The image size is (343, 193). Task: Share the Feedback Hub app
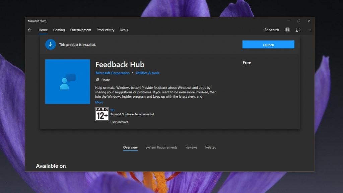pyautogui.click(x=102, y=80)
